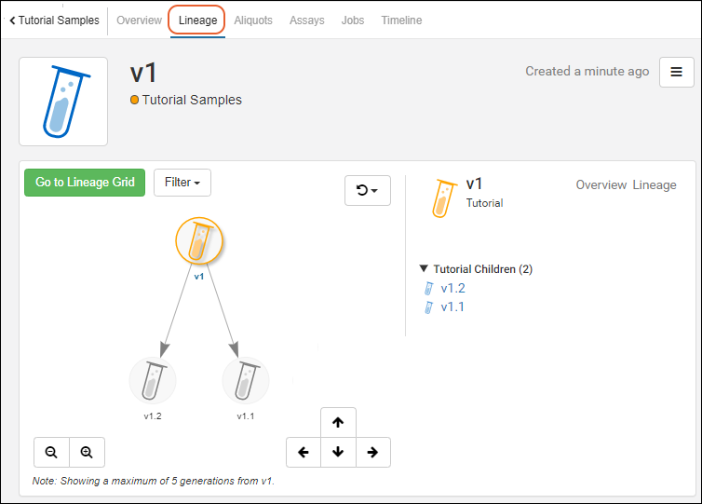
Task: Open the Filter dropdown
Action: click(182, 183)
